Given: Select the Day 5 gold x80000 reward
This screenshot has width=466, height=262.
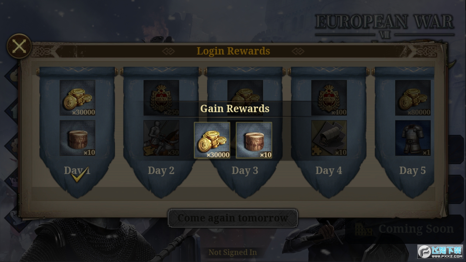Looking at the screenshot, I should [413, 98].
